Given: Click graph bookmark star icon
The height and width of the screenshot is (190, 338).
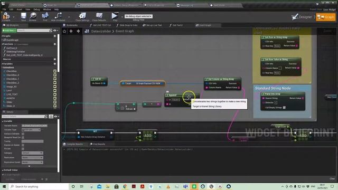Looking at the screenshot, I should pos(64,31).
